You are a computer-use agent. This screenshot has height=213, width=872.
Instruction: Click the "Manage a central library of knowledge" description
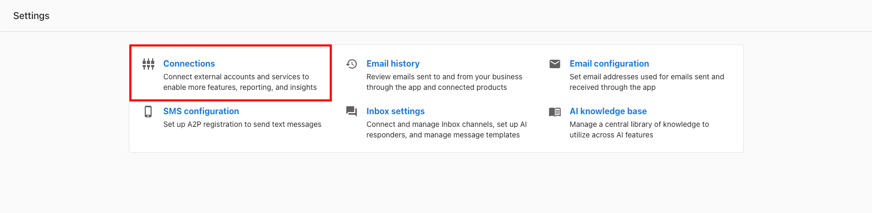639,129
